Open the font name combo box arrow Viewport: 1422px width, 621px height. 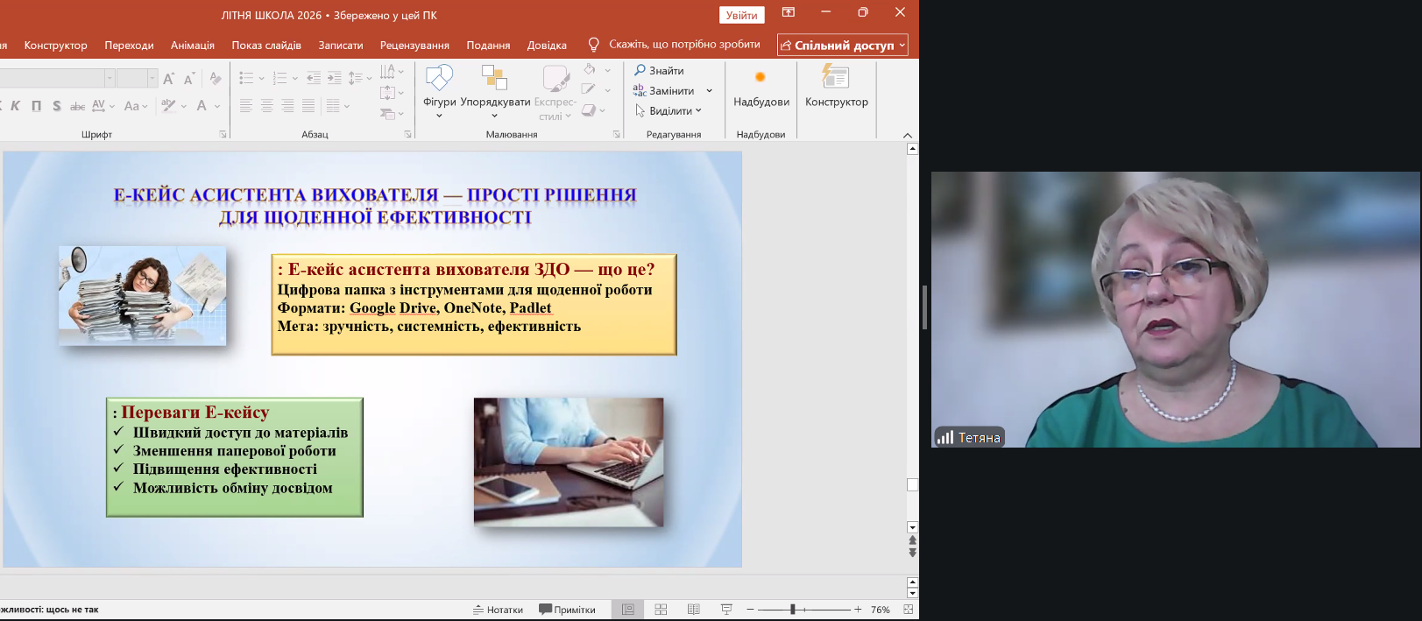110,79
